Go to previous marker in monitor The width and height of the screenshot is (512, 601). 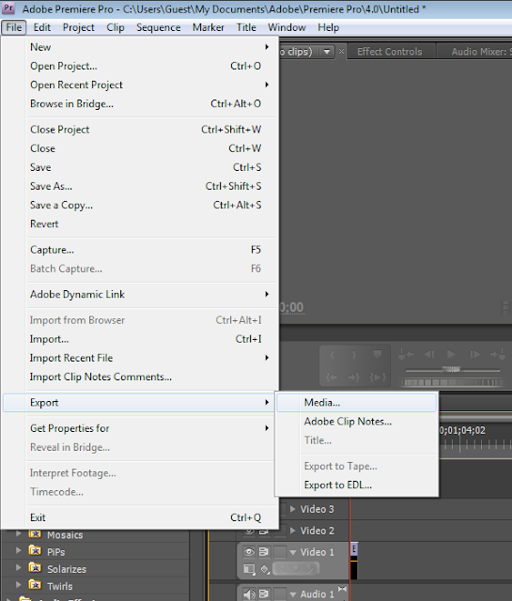406,355
